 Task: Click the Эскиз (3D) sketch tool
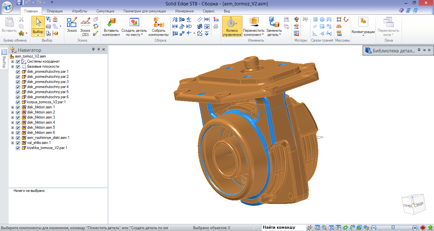point(85,27)
